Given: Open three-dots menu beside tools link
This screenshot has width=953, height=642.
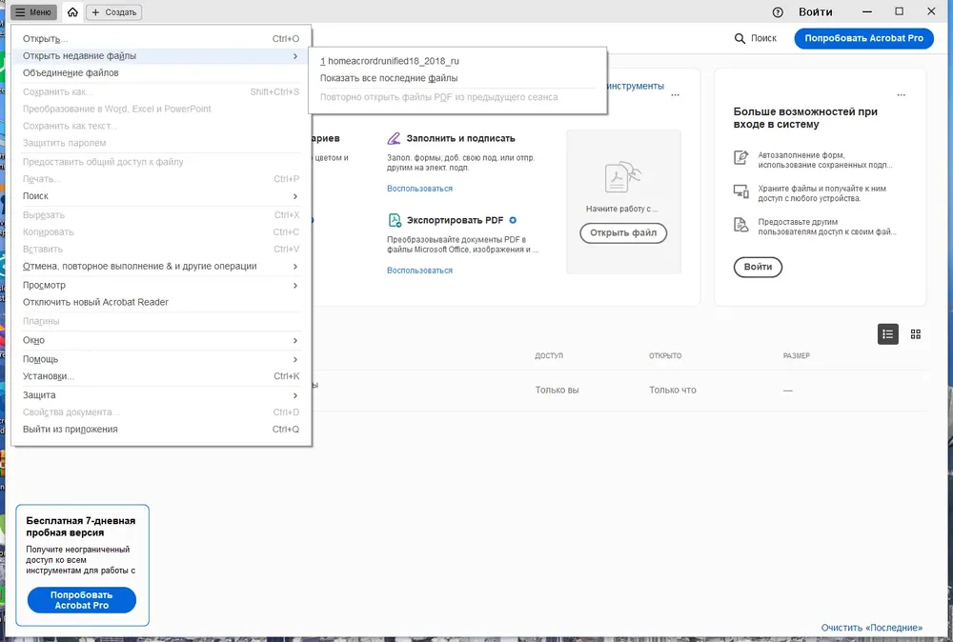Looking at the screenshot, I should [x=676, y=94].
